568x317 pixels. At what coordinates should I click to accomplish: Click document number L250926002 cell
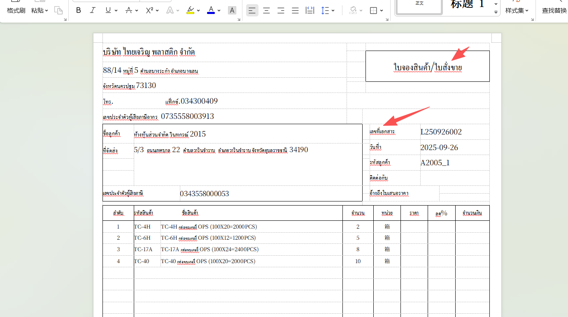click(441, 132)
